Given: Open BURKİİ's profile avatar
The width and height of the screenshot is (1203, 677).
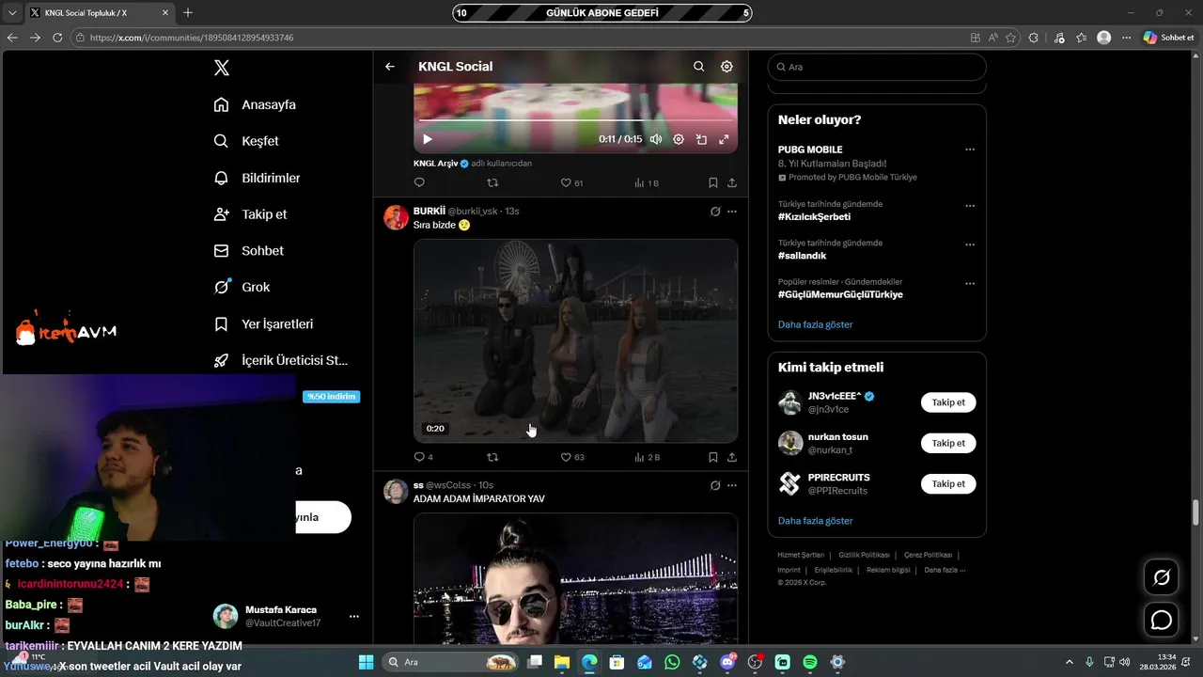Looking at the screenshot, I should click(396, 217).
